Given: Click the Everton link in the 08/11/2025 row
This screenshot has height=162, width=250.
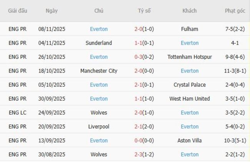Looking at the screenshot, I should tap(99, 29).
